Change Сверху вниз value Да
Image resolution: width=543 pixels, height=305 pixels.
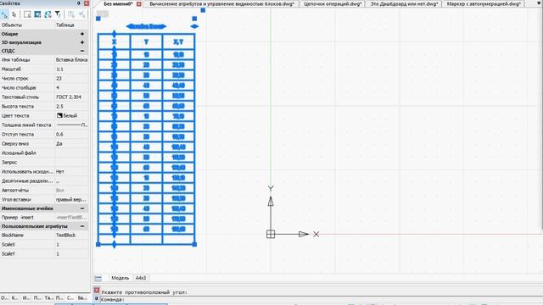point(71,143)
